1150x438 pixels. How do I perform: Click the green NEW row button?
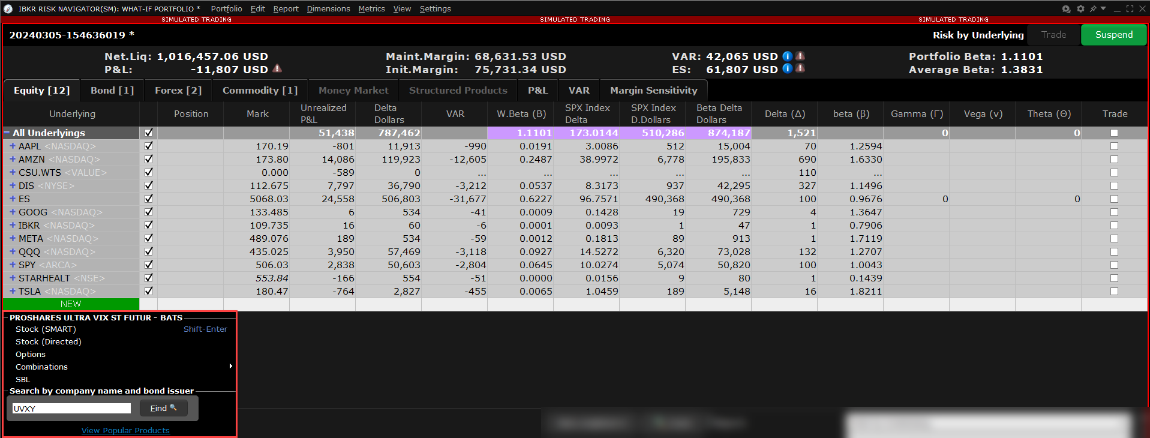point(71,304)
